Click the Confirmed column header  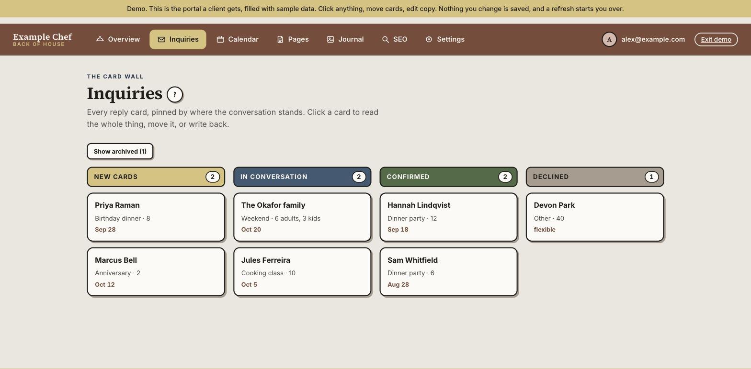448,177
